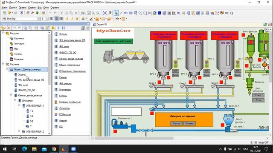Collapse the OTB1S0DM9LP_1 tree node
This screenshot has height=153, width=273.
point(19,105)
